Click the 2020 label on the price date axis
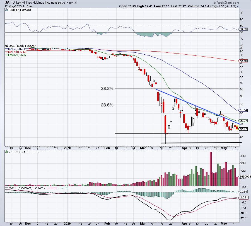 (67, 148)
